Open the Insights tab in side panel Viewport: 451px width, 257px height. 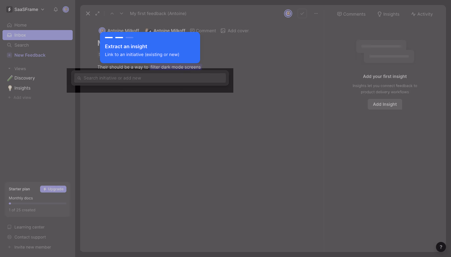388,14
